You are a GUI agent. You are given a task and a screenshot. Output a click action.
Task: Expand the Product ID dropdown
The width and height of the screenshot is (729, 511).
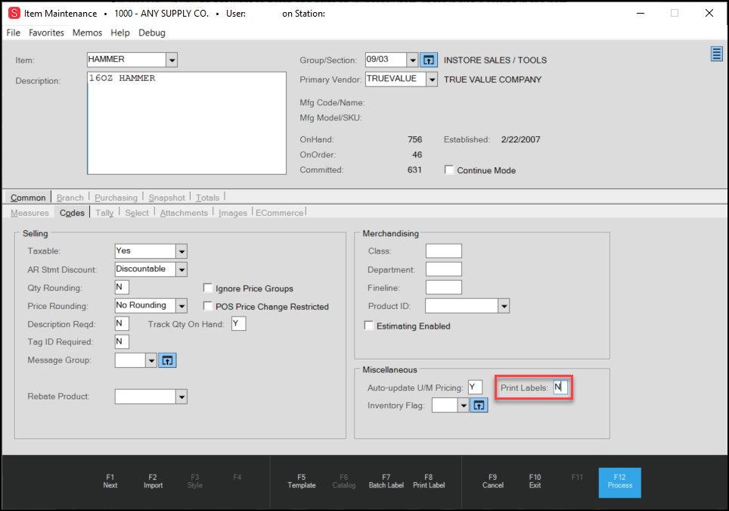[504, 307]
